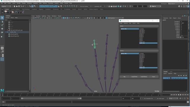Click the MEL command line input field
The image size is (190, 107).
pyautogui.click(x=39, y=102)
